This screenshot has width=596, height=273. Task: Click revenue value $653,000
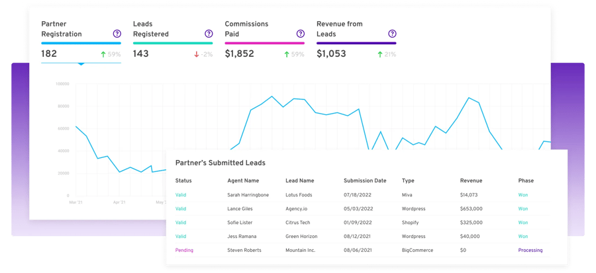472,208
